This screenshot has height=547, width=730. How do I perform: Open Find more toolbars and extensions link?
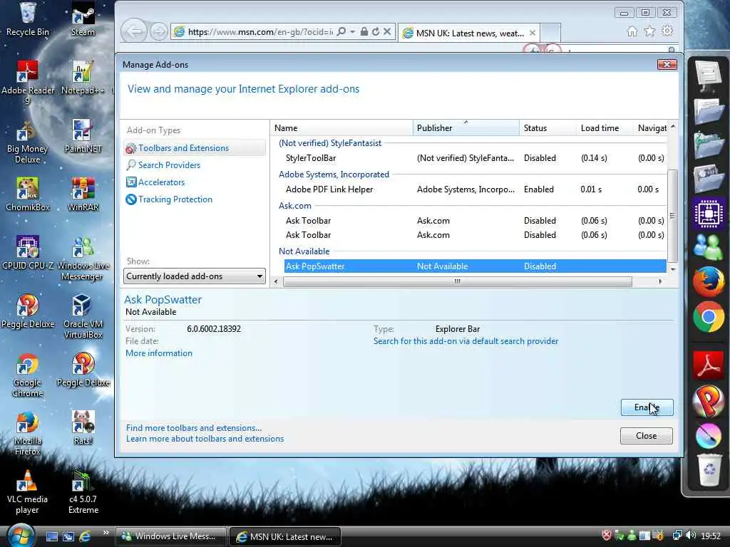click(x=194, y=428)
